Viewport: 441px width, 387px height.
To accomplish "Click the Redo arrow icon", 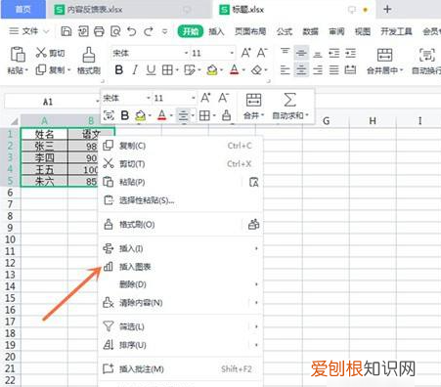I will 149,31.
